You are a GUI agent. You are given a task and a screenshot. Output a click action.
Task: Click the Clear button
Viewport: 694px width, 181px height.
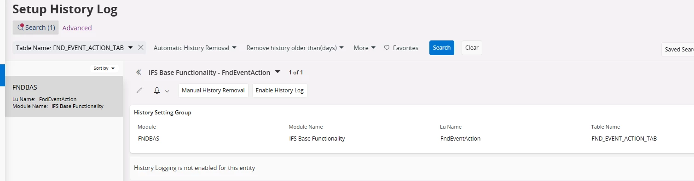tap(472, 48)
